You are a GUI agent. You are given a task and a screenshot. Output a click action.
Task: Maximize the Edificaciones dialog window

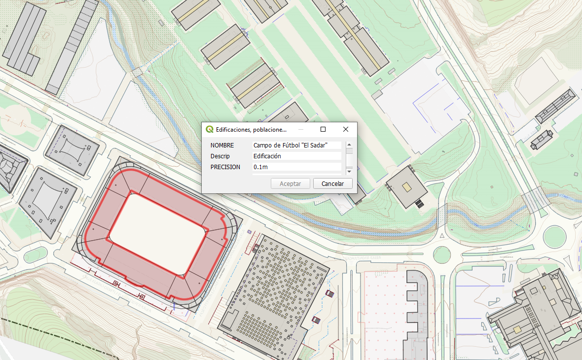point(323,129)
